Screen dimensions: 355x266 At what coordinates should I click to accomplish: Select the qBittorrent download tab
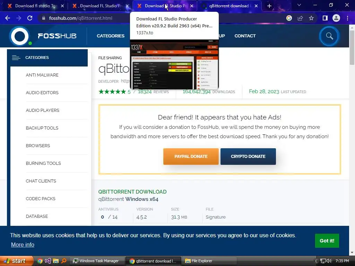(x=229, y=6)
